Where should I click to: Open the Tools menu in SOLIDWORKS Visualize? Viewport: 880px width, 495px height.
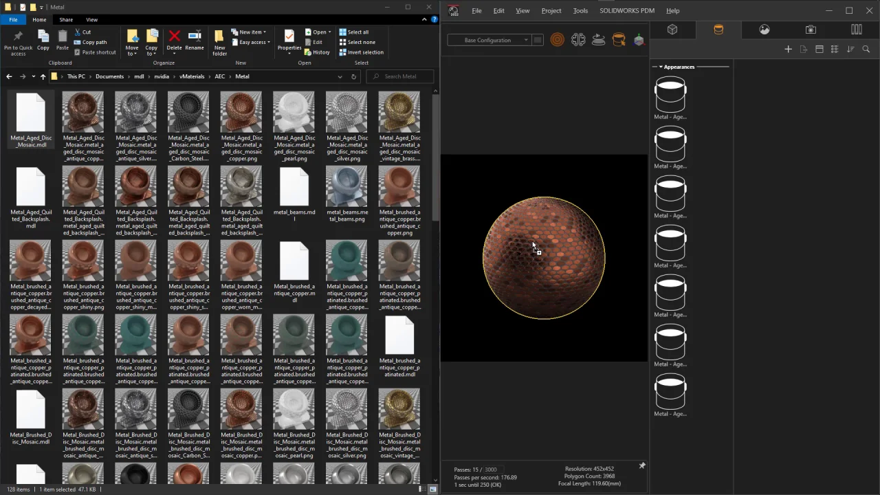580,10
